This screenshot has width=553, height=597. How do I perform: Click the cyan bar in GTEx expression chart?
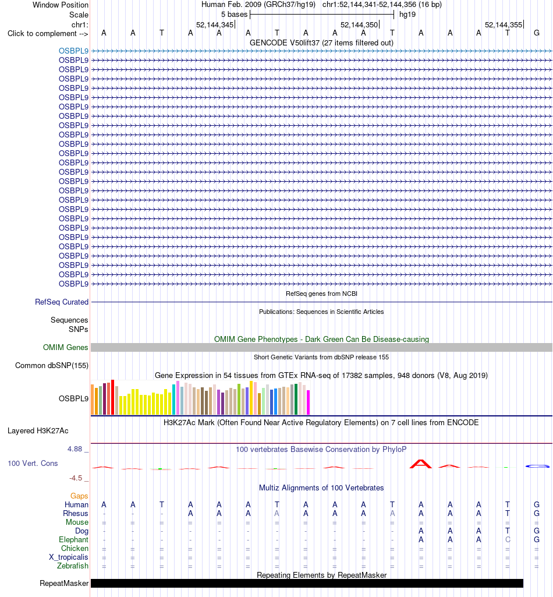pos(173,400)
